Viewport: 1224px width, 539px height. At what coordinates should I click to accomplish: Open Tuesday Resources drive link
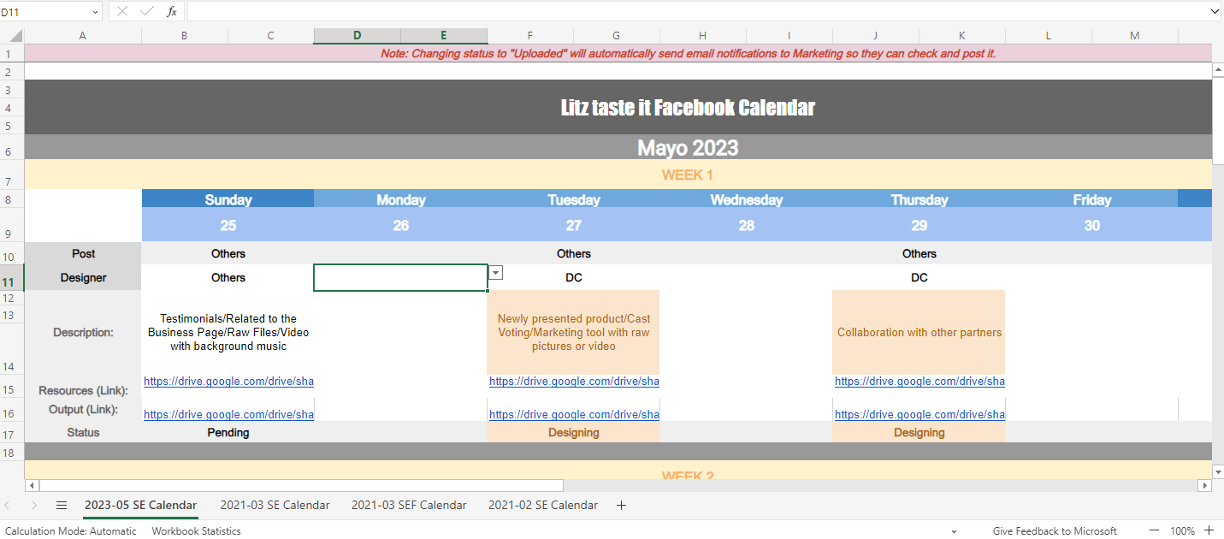pyautogui.click(x=574, y=382)
